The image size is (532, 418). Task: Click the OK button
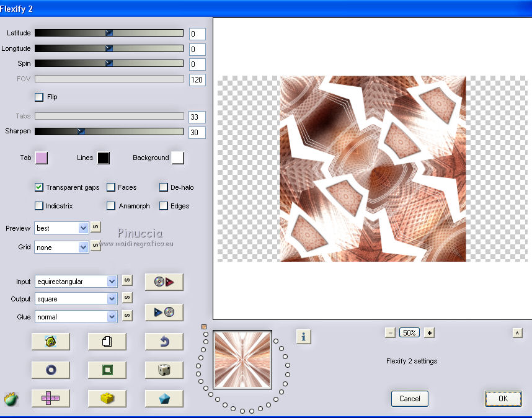[x=503, y=399]
